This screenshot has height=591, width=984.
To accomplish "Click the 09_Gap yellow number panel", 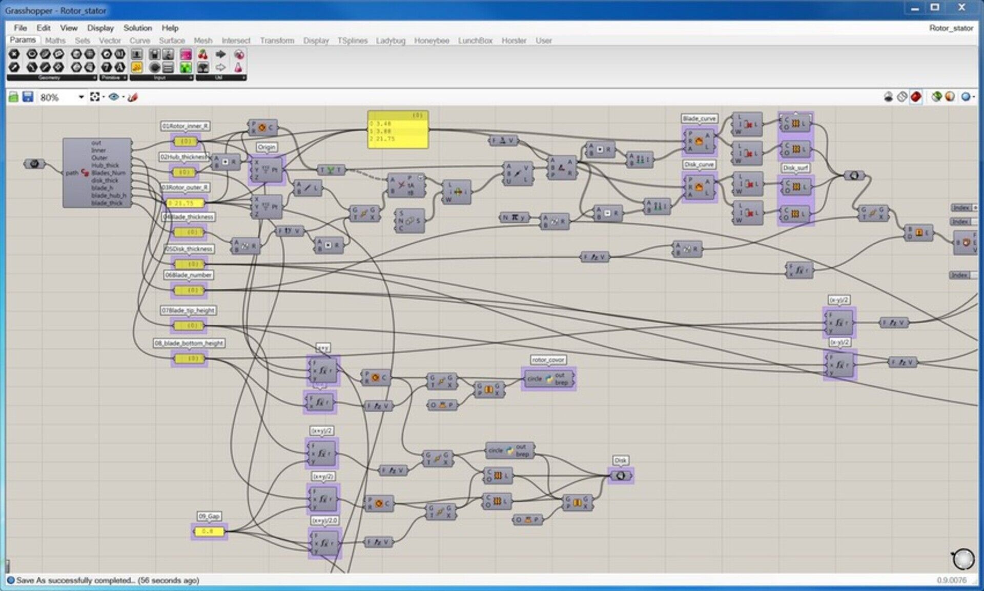I will point(209,532).
